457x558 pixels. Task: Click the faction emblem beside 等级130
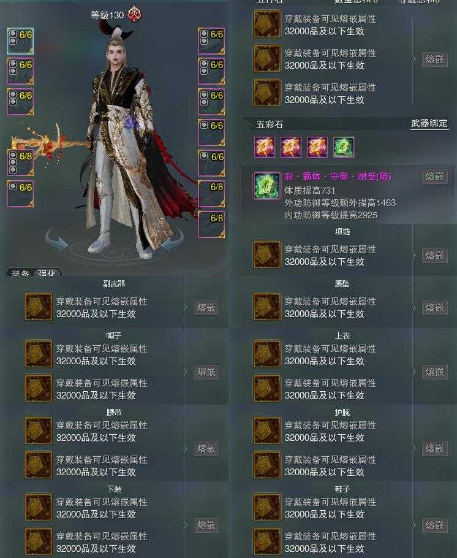coord(134,15)
